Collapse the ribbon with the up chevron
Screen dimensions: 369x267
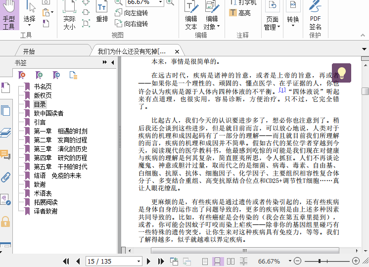pyautogui.click(x=363, y=35)
